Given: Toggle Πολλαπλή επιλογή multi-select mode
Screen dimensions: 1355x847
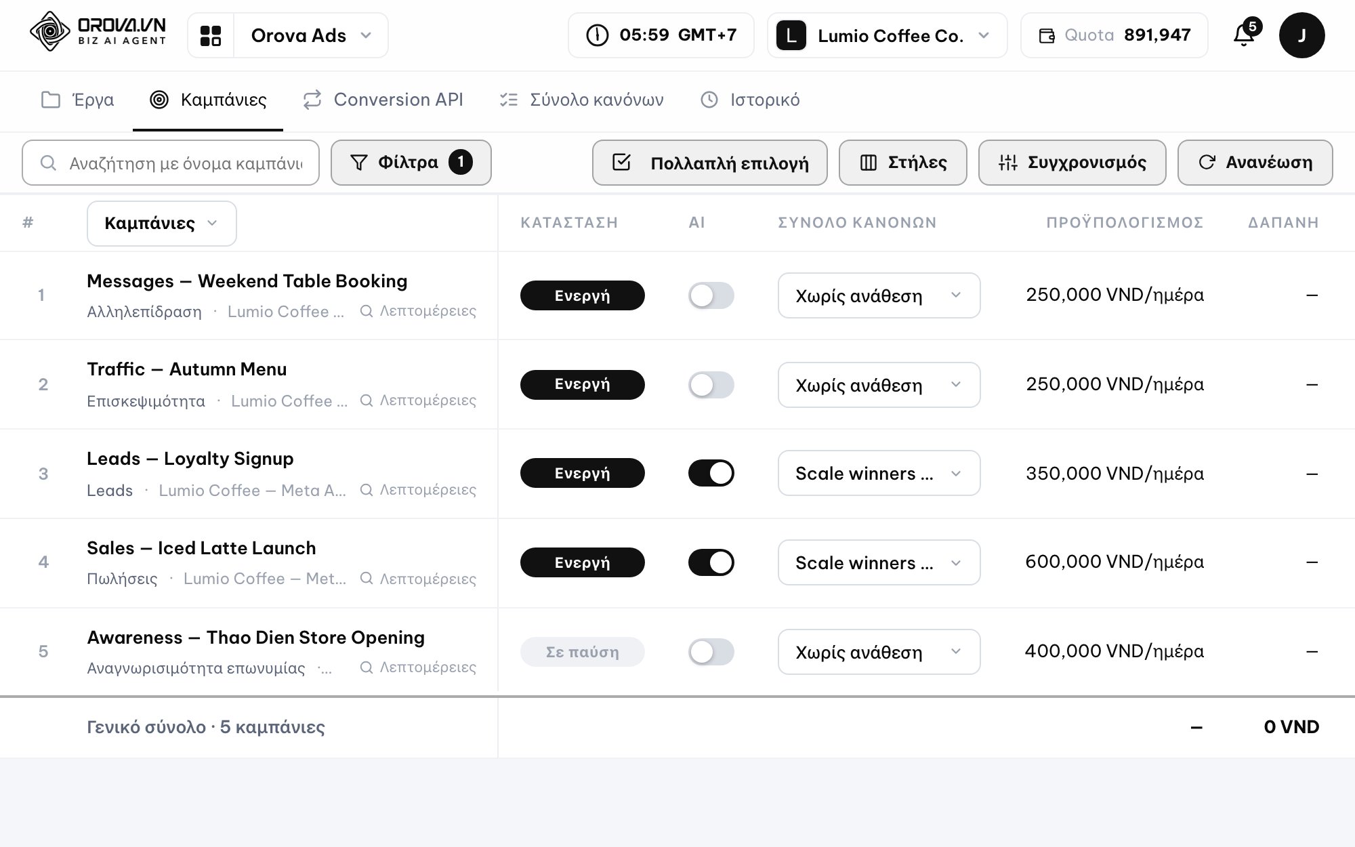Looking at the screenshot, I should tap(709, 163).
